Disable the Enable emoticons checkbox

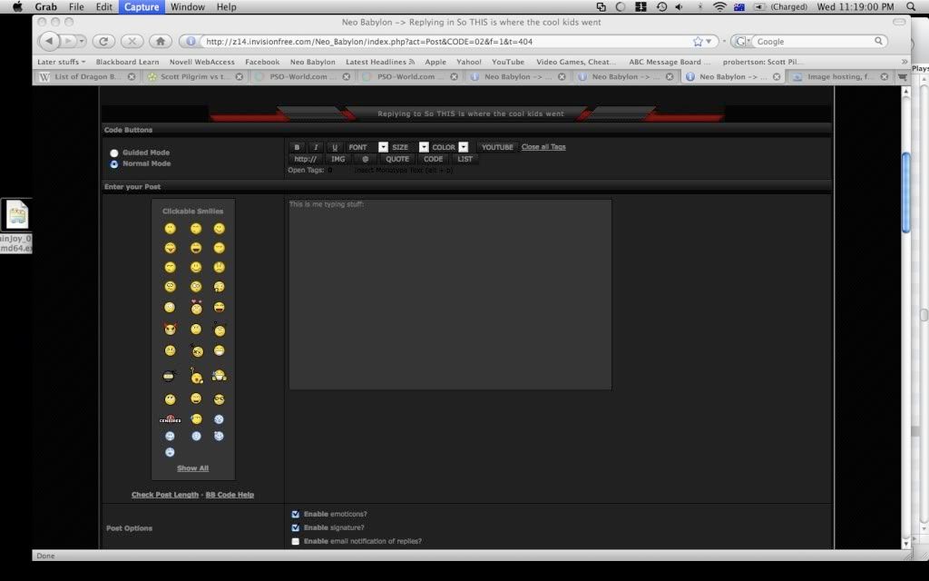pyautogui.click(x=295, y=514)
